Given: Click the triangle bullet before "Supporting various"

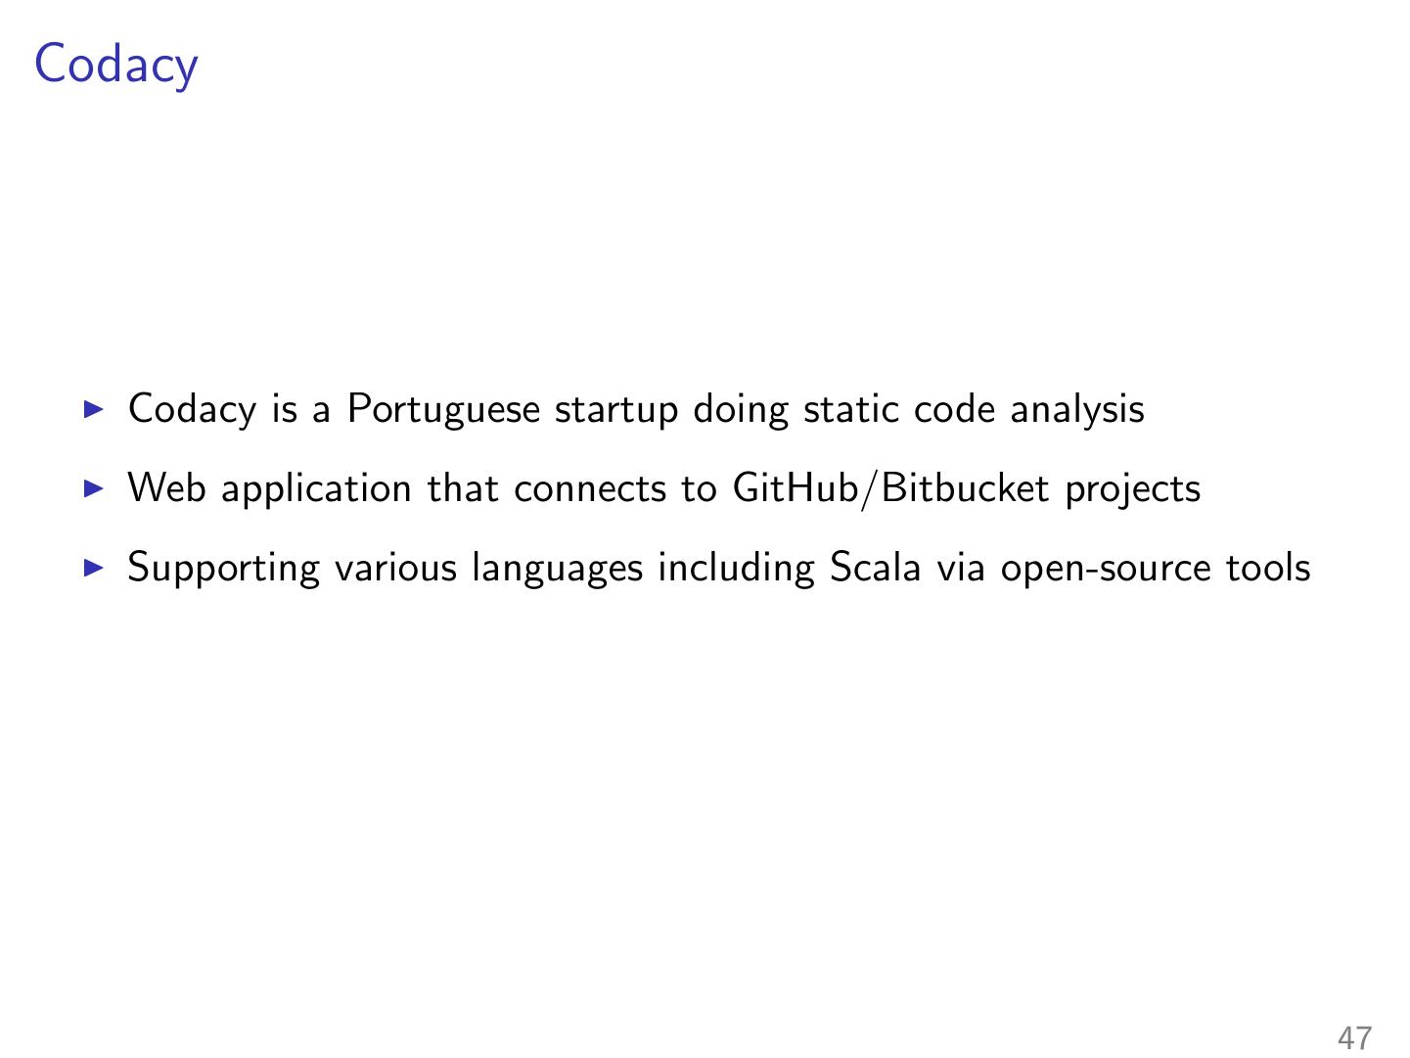Looking at the screenshot, I should (94, 567).
